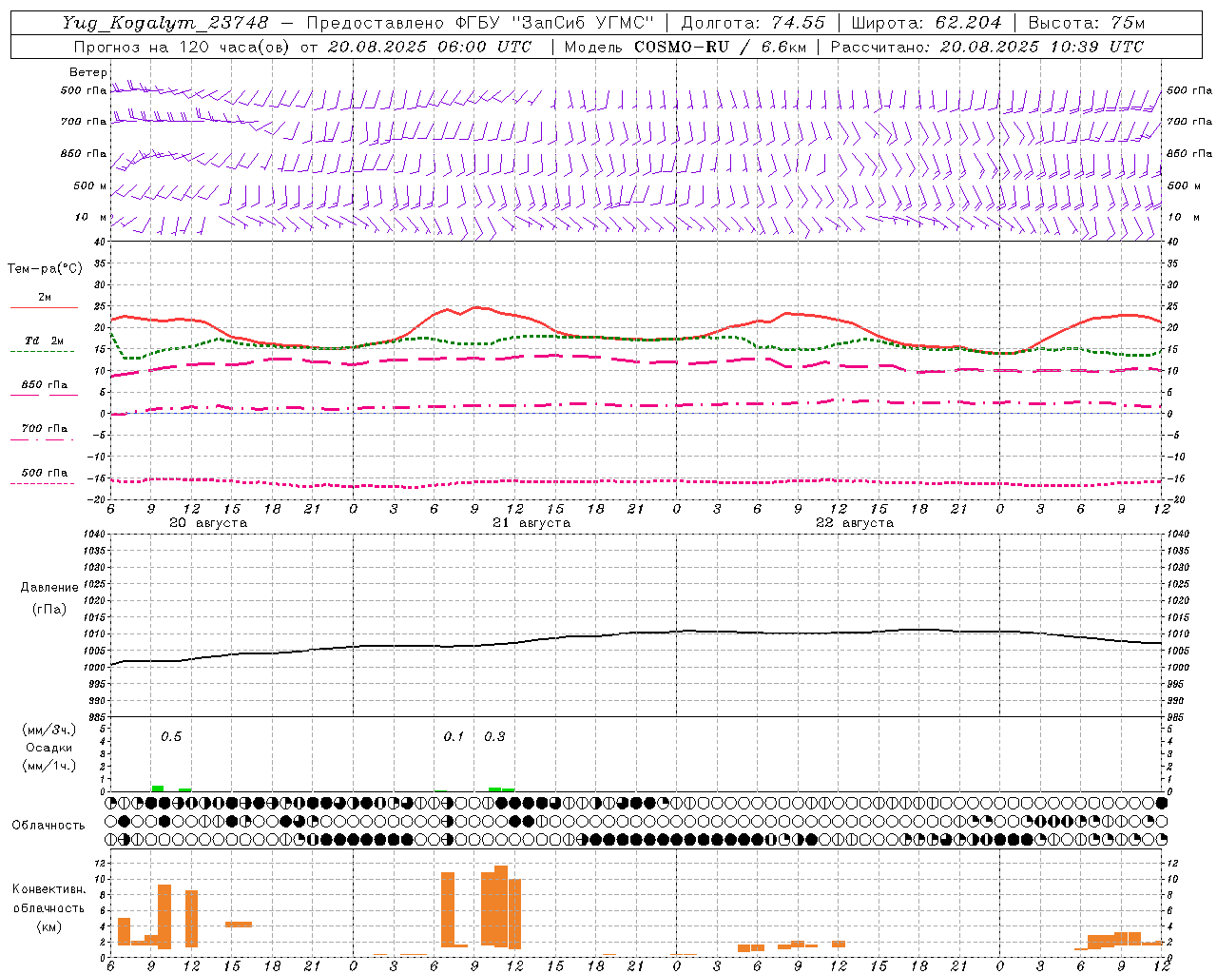Click the '21 августа' date label
This screenshot has width=1217, height=974.
pyautogui.click(x=531, y=523)
